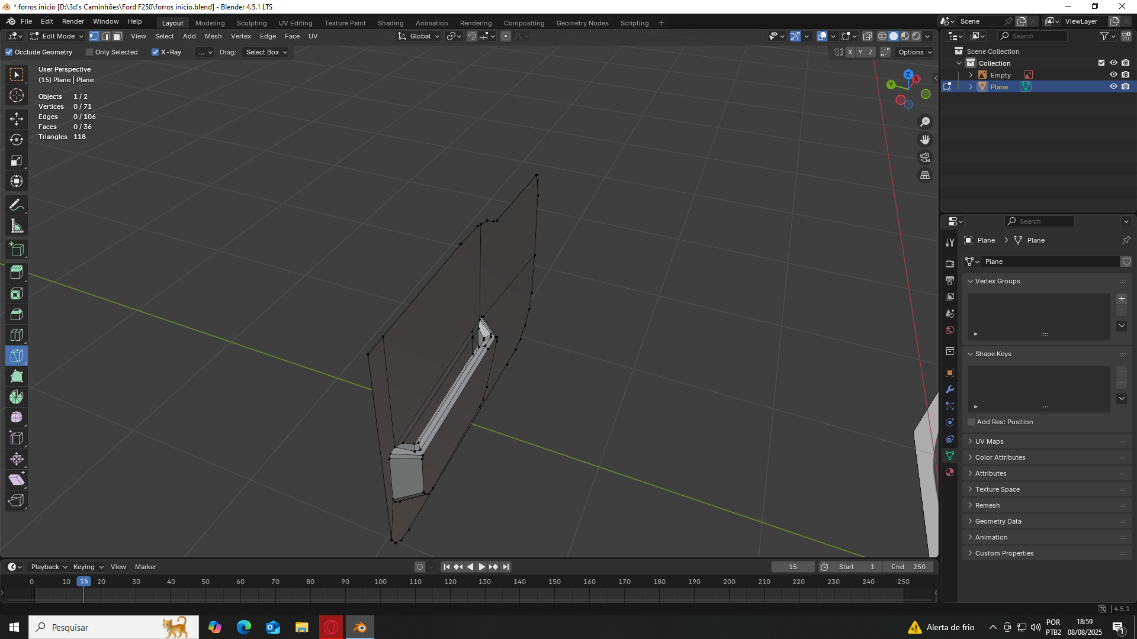1137x639 pixels.
Task: Select the Knife tool
Action: click(17, 356)
